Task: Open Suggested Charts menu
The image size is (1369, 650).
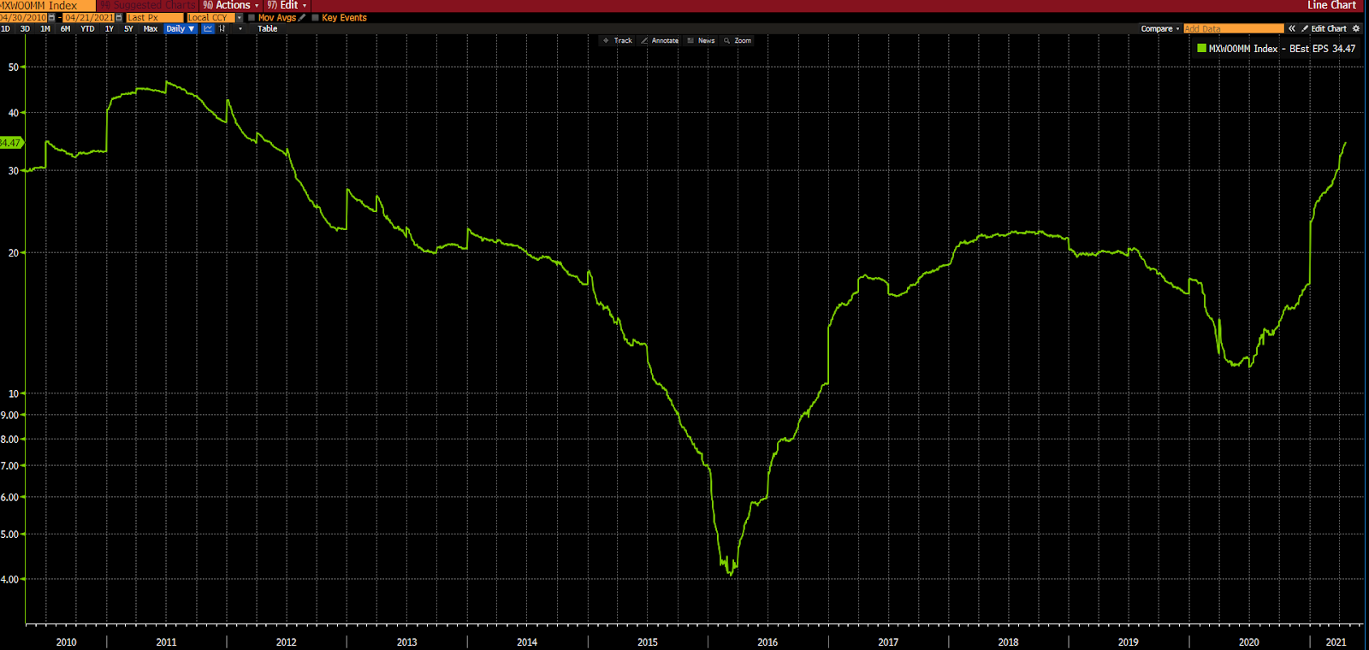Action: click(x=148, y=5)
